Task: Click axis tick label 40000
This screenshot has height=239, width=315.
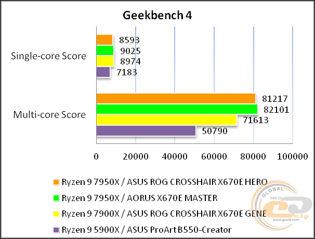Action: pyautogui.click(x=175, y=156)
